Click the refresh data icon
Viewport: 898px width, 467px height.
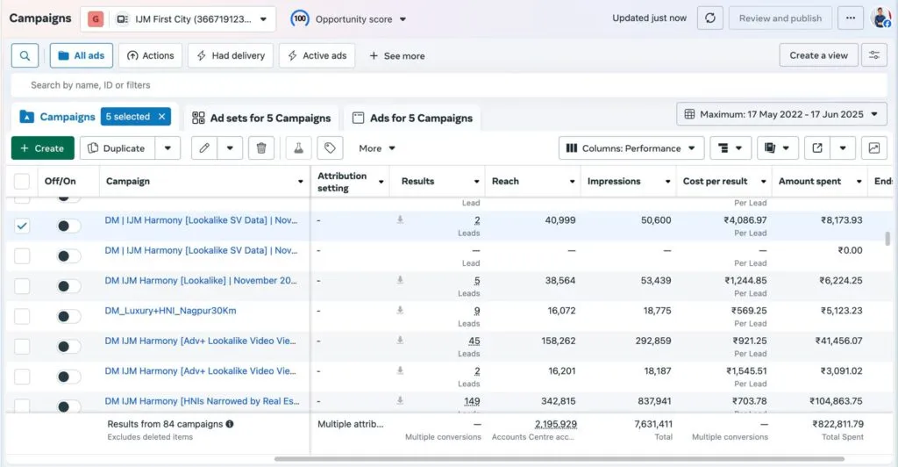[x=709, y=18]
